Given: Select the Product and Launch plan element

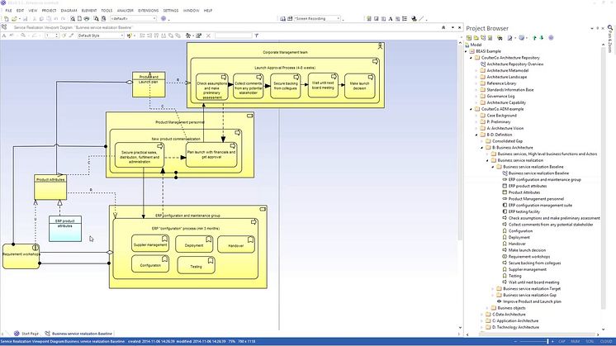Looking at the screenshot, I should [149, 84].
